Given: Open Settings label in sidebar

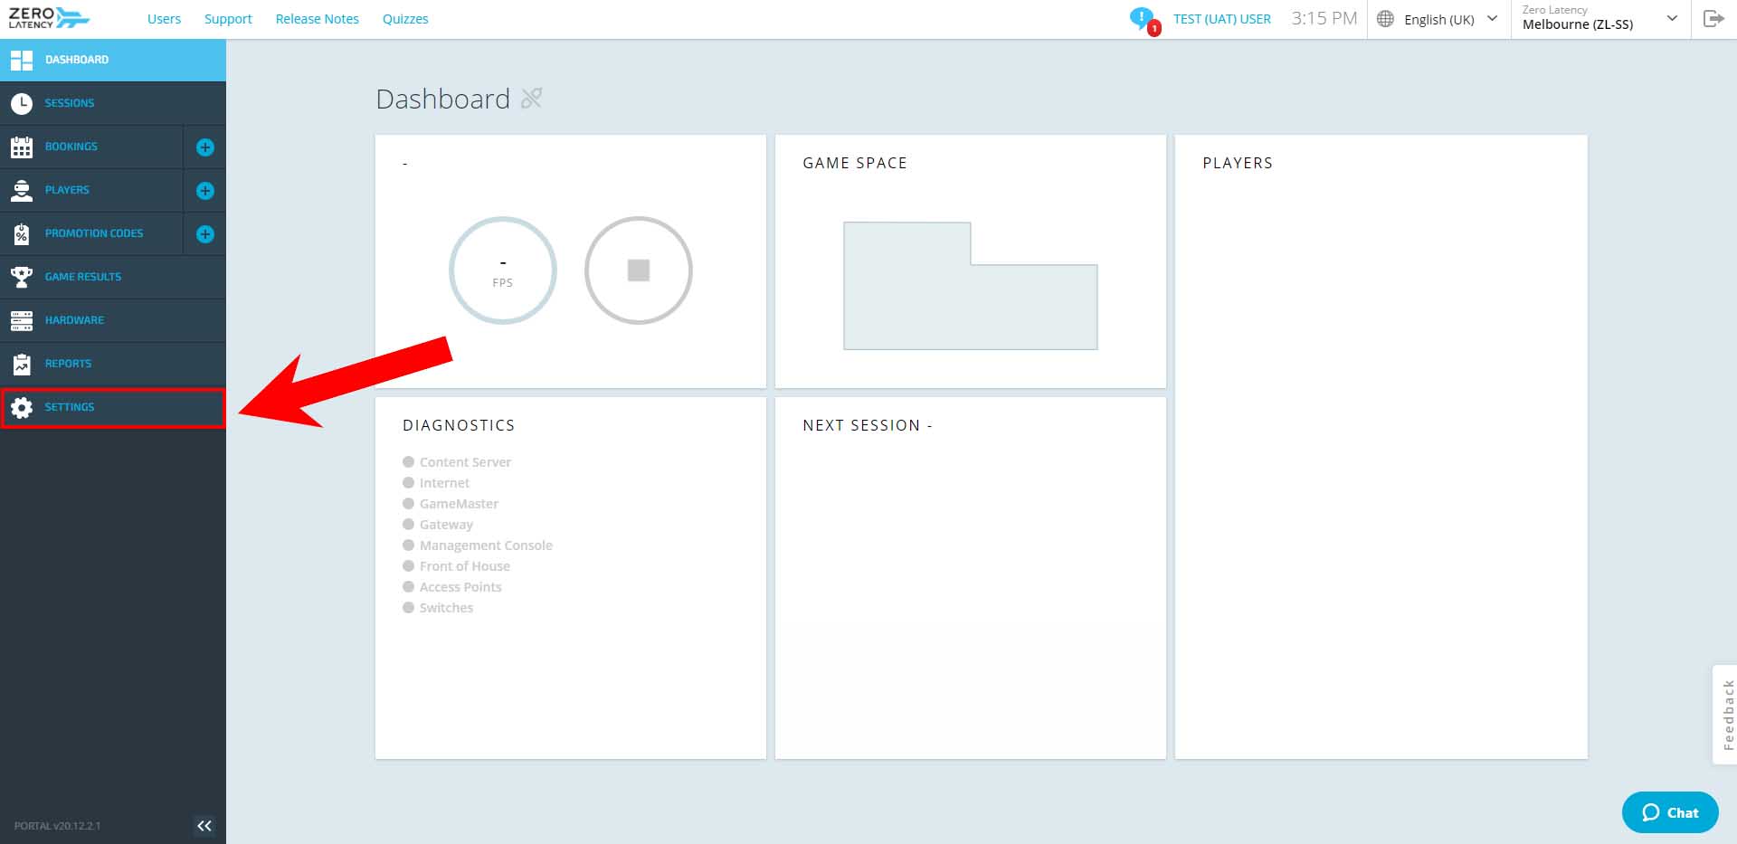Looking at the screenshot, I should 70,407.
